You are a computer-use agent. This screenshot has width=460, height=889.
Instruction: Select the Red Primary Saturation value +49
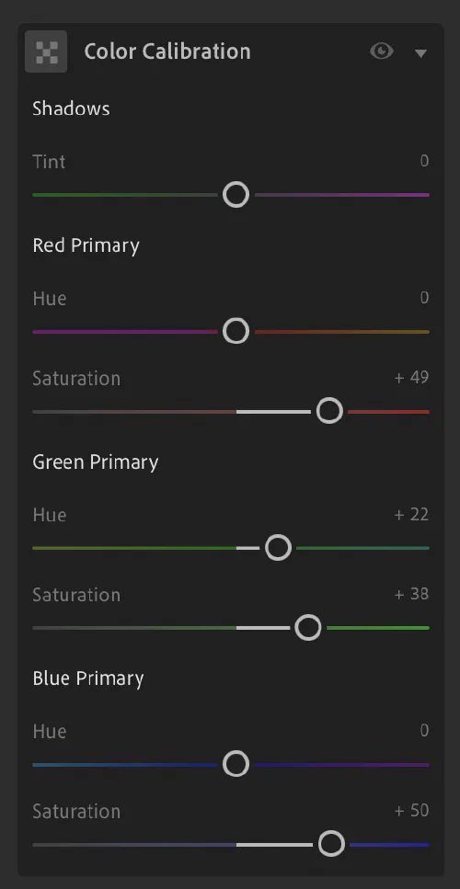(412, 378)
